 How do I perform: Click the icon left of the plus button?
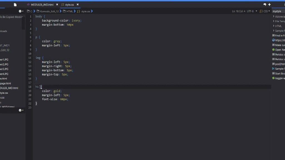click(265, 5)
